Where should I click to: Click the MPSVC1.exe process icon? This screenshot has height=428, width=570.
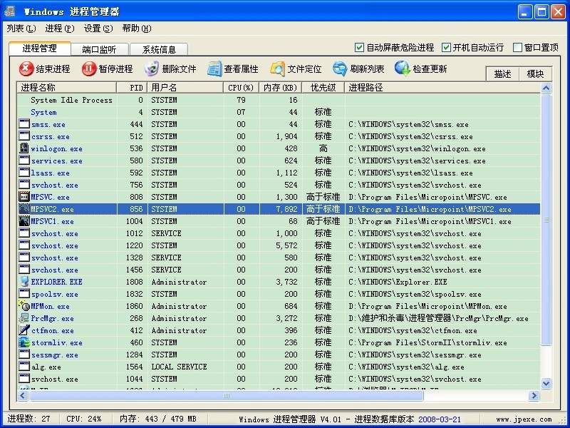coord(24,221)
